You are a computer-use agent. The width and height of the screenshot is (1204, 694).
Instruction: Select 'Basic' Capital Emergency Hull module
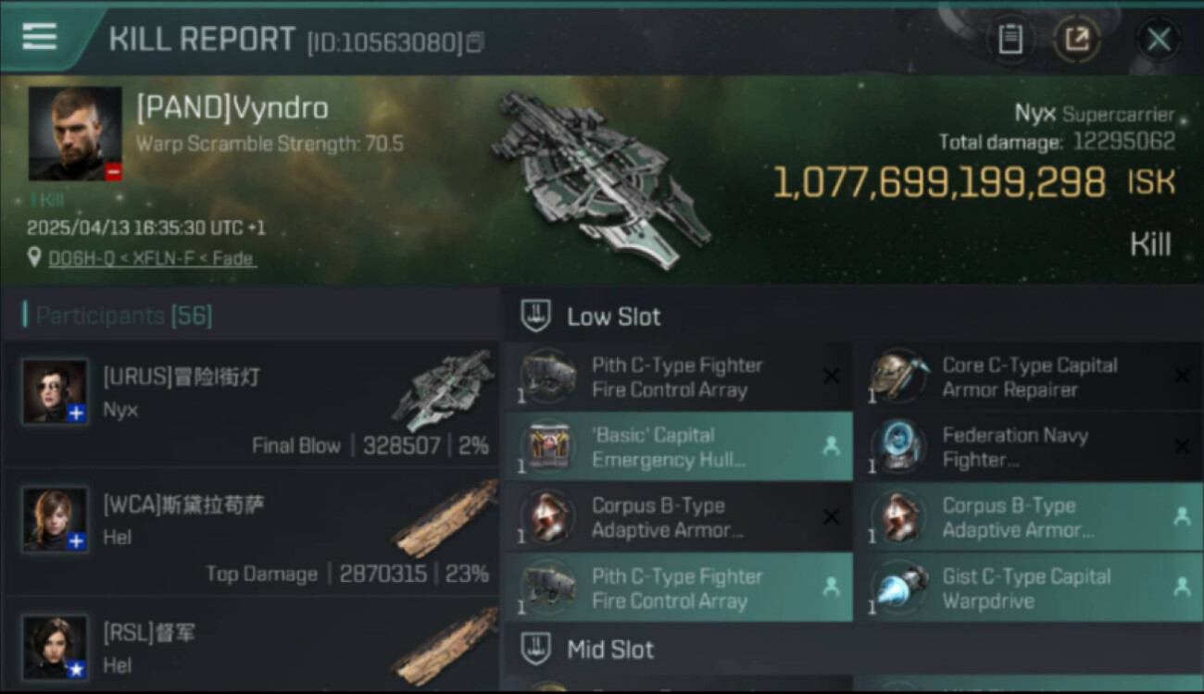[x=677, y=447]
